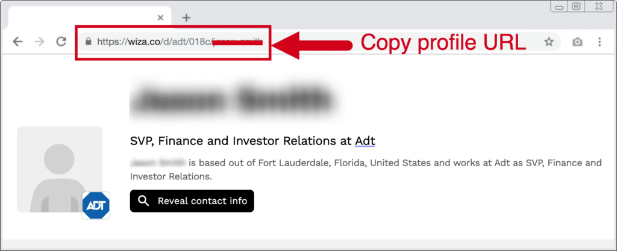Screen dimensions: 617x251
Task: Bookmark this page with the star icon
Action: 549,42
